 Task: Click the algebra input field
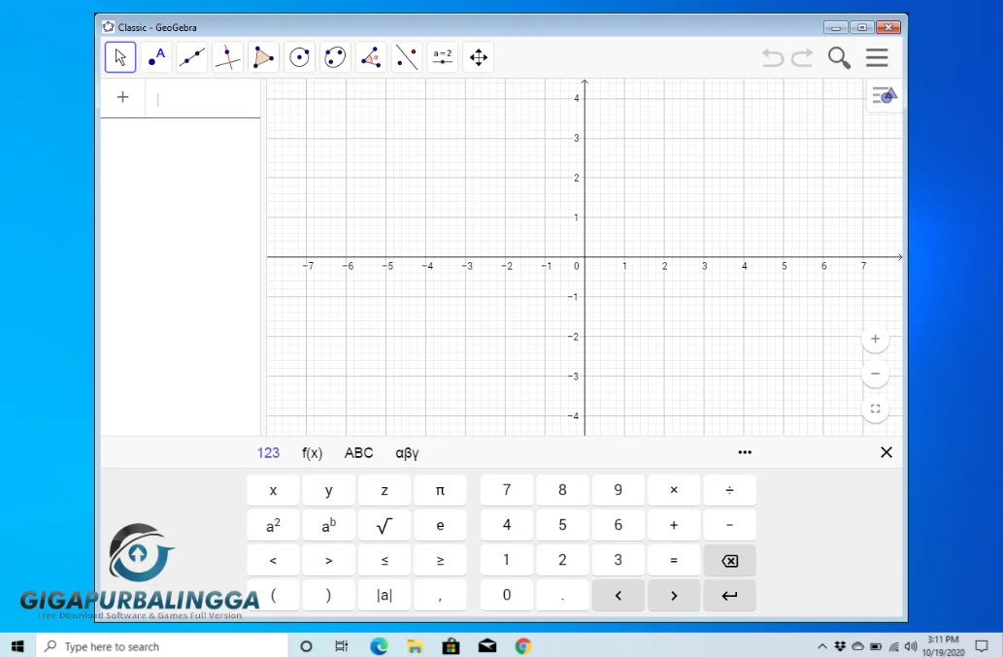coord(203,98)
